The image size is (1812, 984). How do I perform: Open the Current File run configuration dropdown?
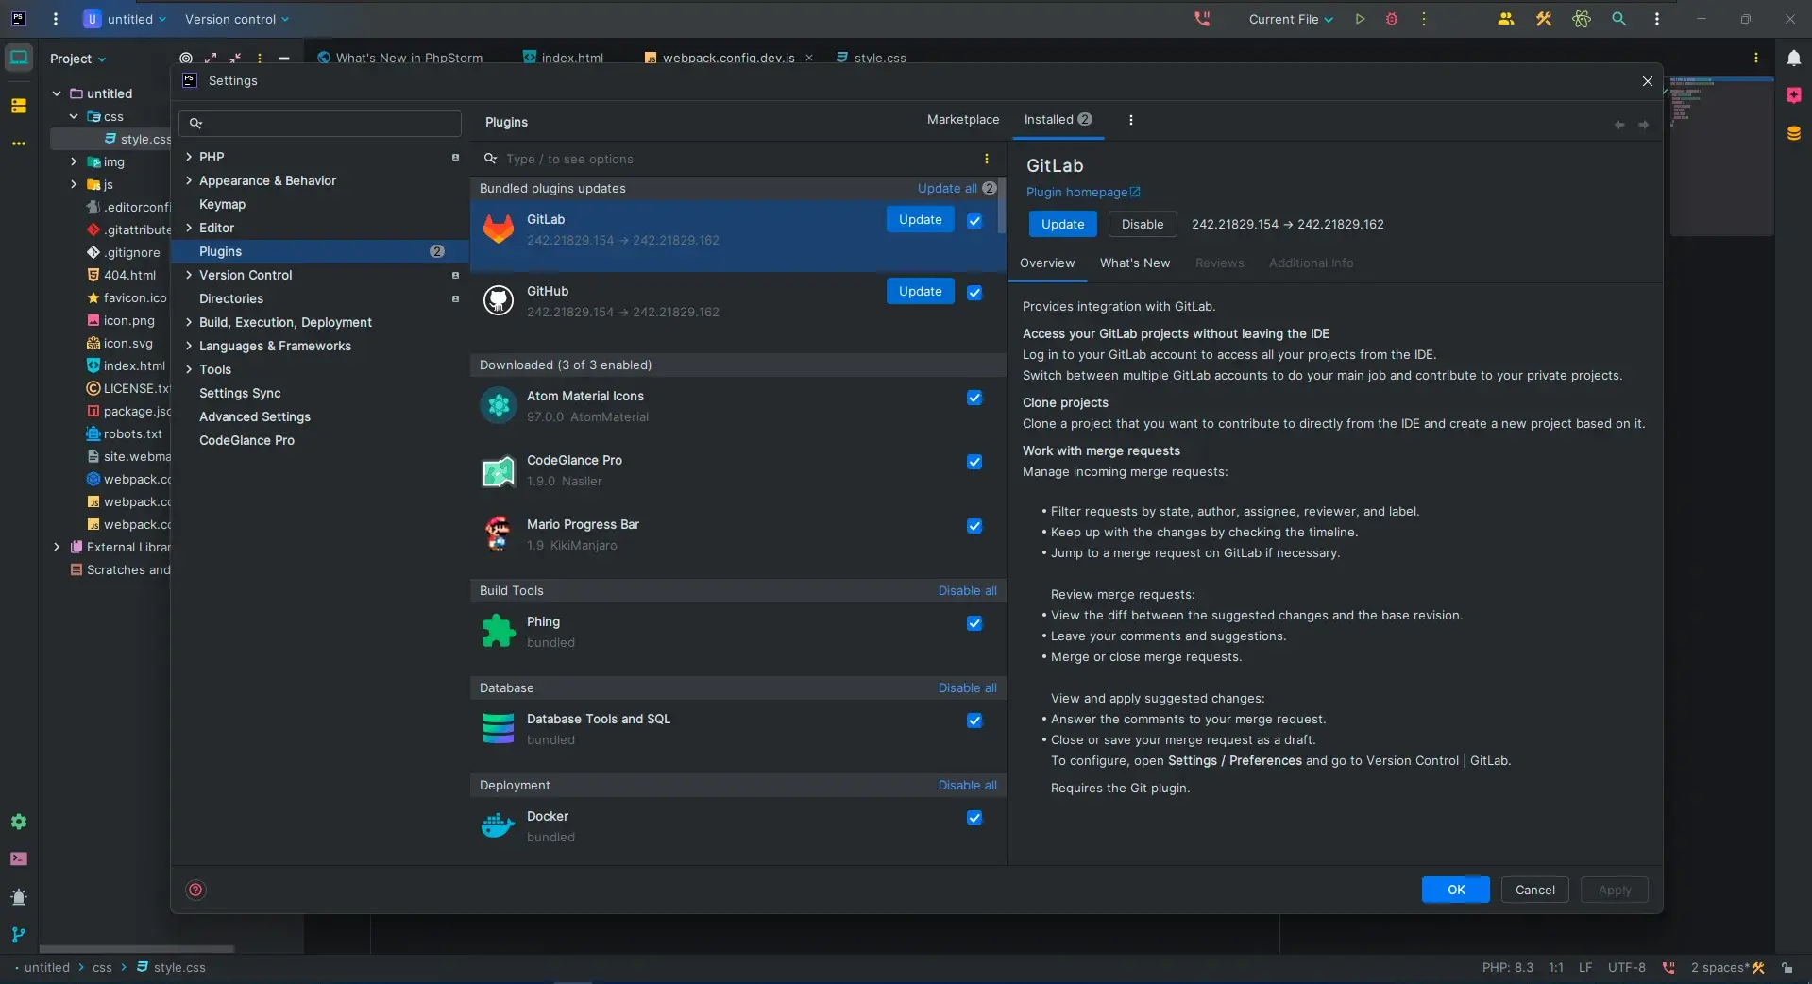[x=1290, y=19]
